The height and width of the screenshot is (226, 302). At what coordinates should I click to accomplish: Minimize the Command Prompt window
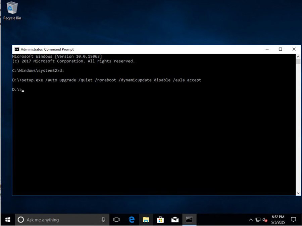point(267,49)
